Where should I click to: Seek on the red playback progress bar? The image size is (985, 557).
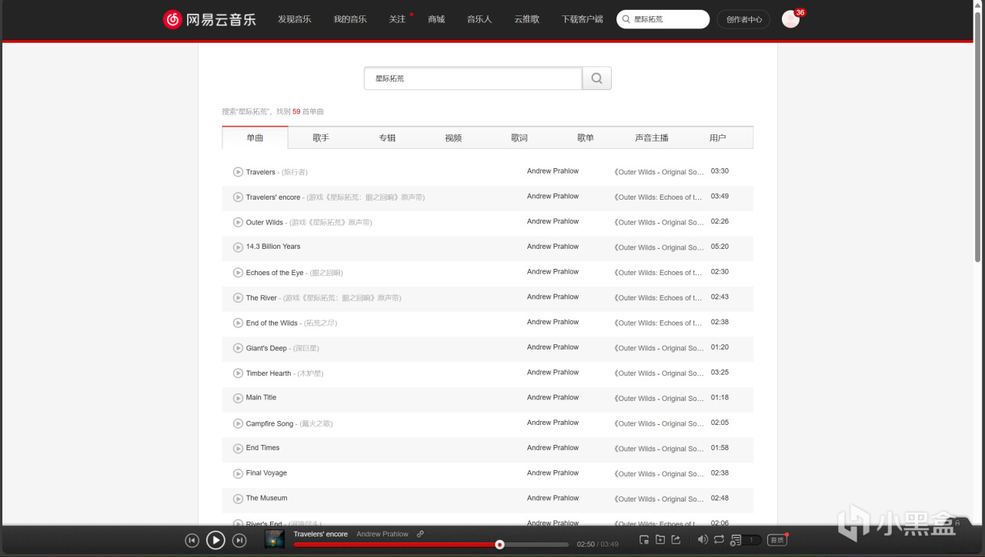(x=431, y=545)
